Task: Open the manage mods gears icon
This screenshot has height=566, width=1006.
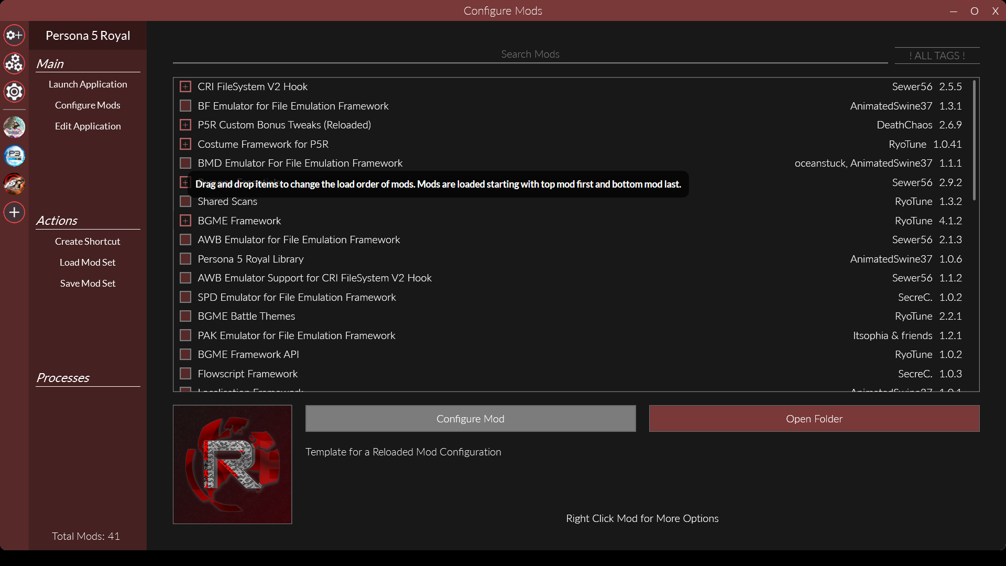Action: click(x=14, y=63)
